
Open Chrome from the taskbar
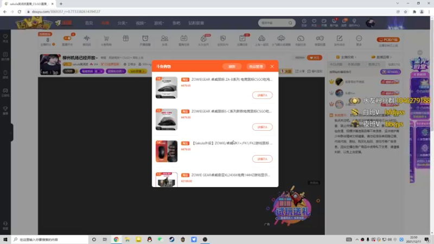[116, 240]
